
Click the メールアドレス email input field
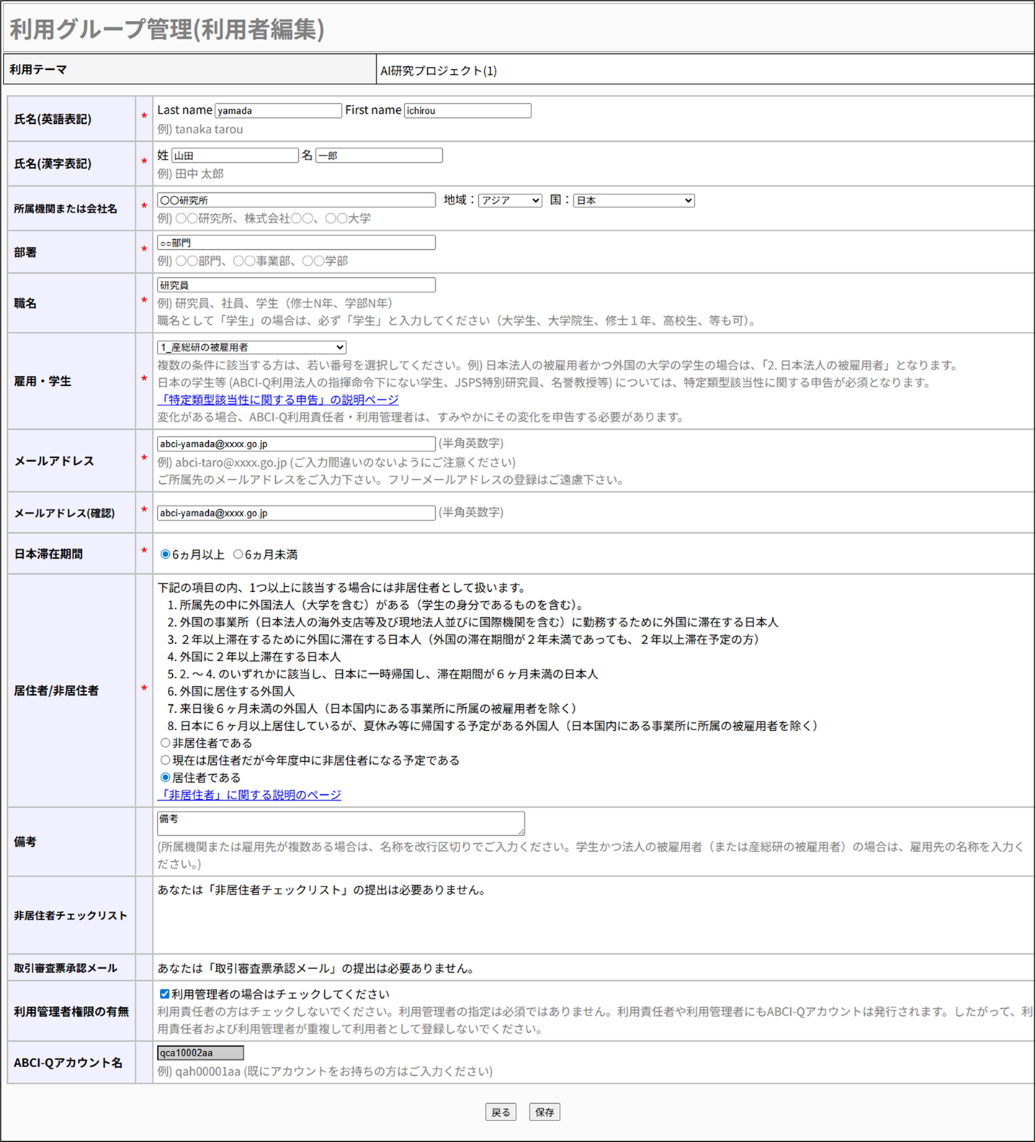pos(296,444)
